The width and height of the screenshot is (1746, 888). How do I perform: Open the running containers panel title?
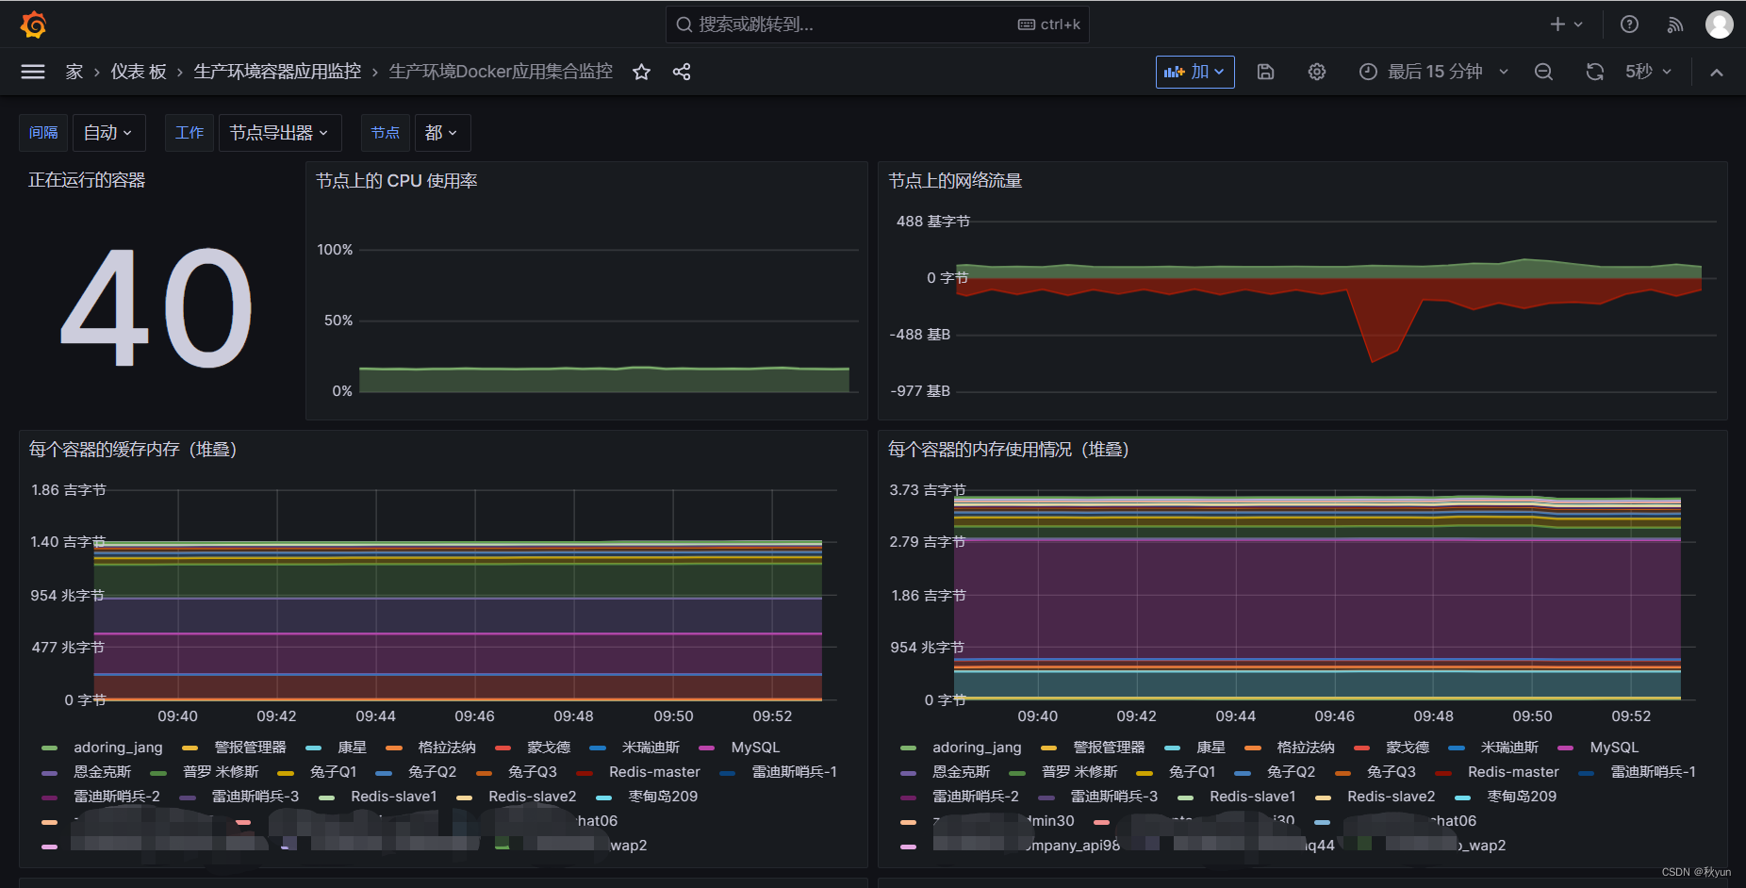(x=87, y=180)
